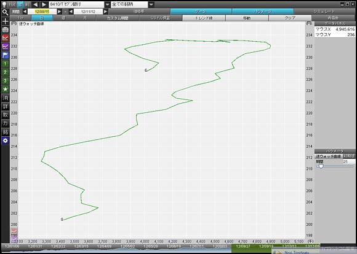Image resolution: width=357 pixels, height=254 pixels.
Task: Step start date 12/08/15 backward
Action: click(x=25, y=12)
